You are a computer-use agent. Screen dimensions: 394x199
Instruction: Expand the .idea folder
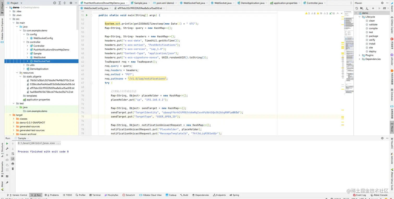10,11
